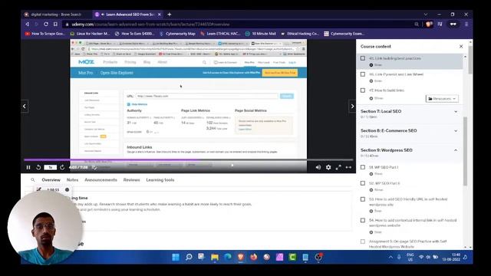Click the zoom magnifier in address bar
The image size is (491, 276).
click(417, 24)
